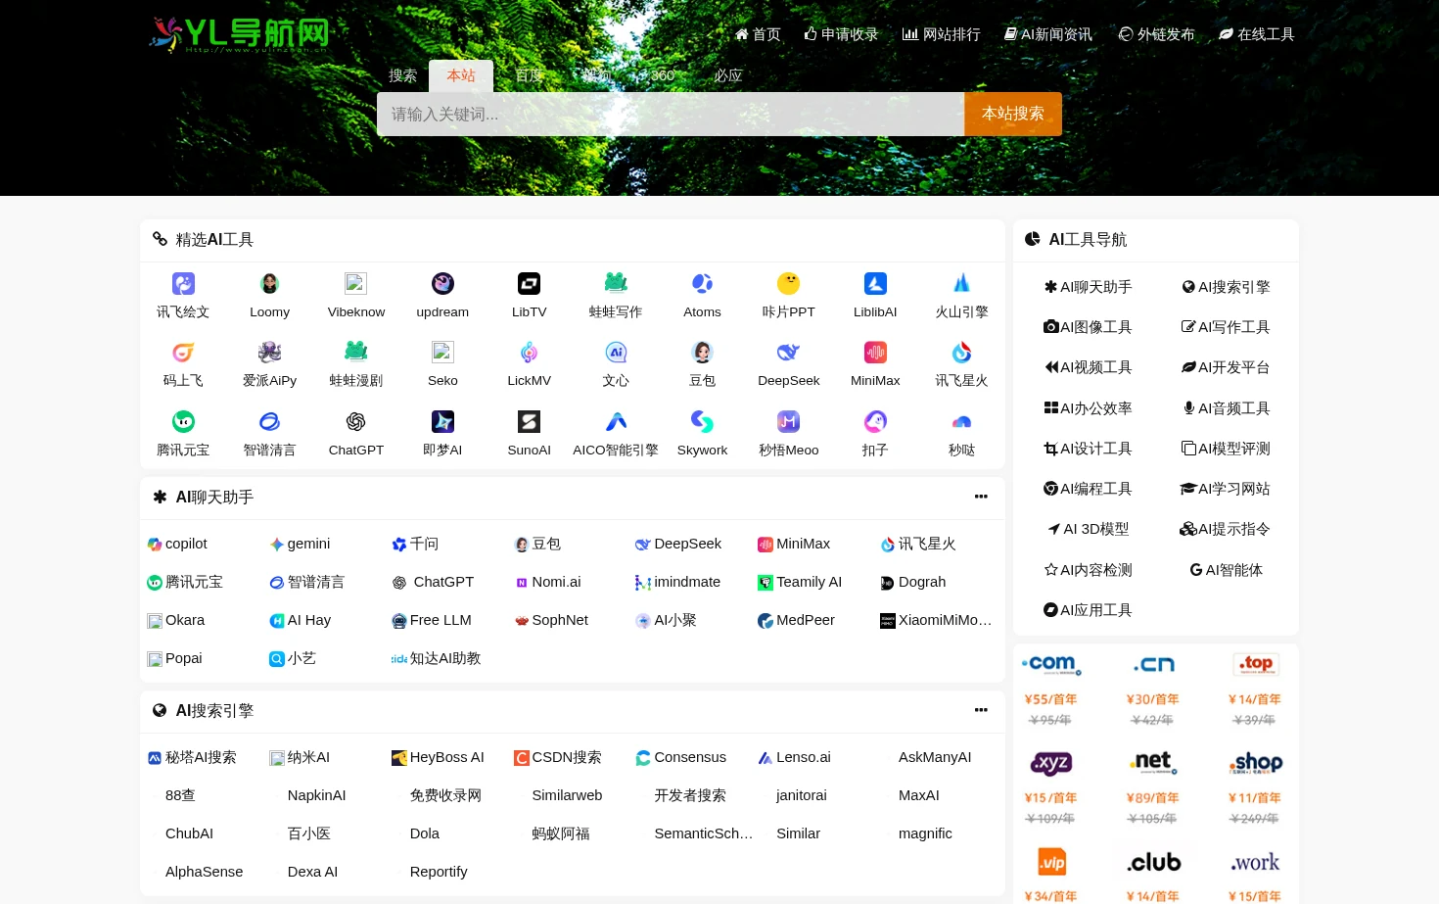
Task: Open the AI图像工具 category link
Action: (1088, 327)
